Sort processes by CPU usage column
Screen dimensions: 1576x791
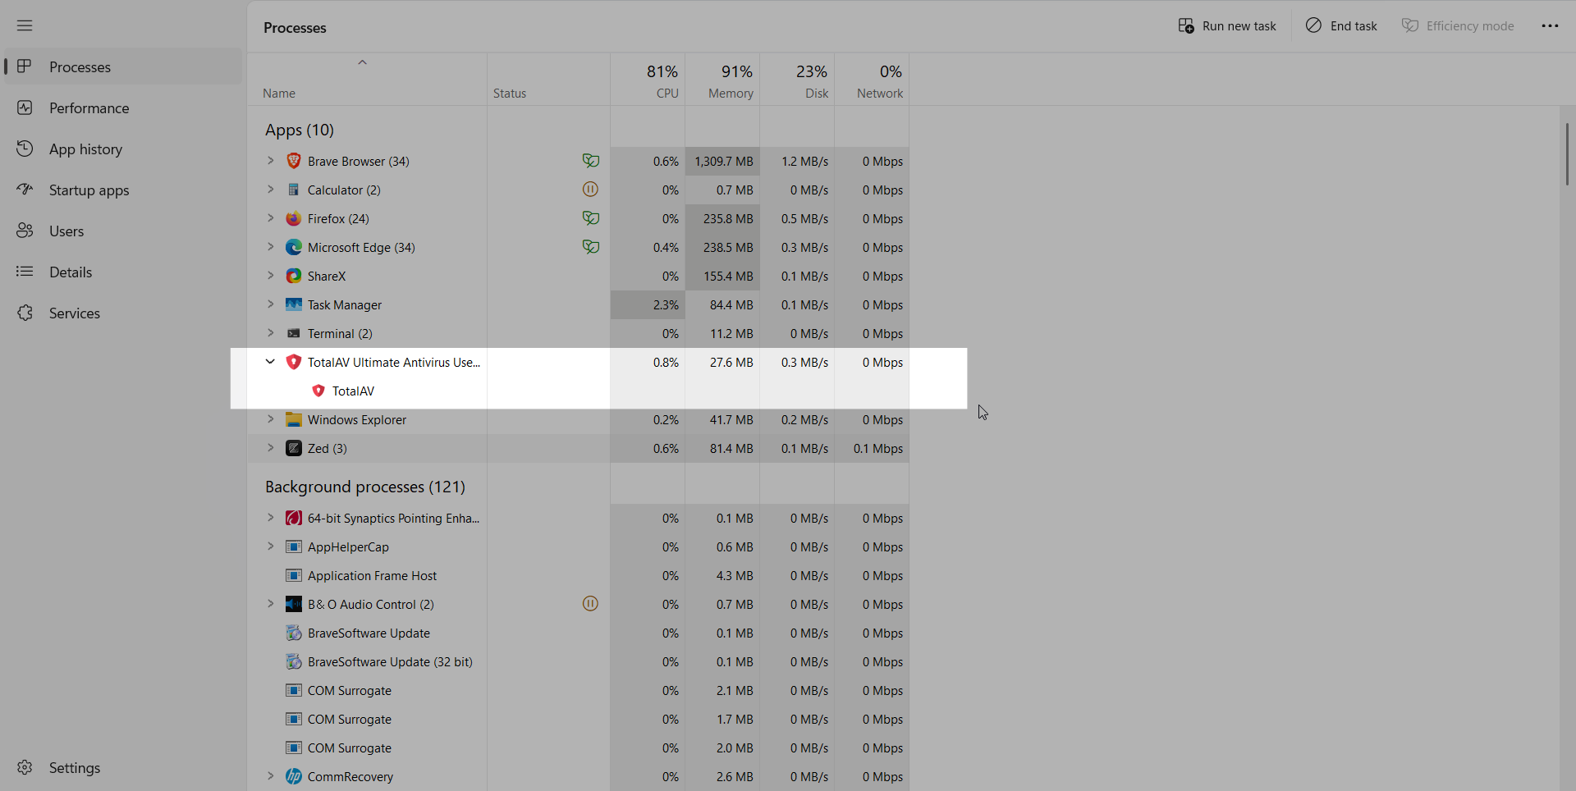[648, 80]
